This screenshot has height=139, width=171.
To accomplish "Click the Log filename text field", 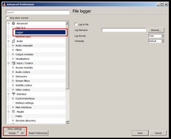I will click(x=124, y=30).
